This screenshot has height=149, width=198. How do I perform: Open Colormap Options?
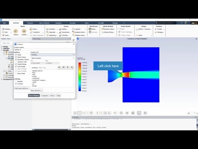[22, 88]
